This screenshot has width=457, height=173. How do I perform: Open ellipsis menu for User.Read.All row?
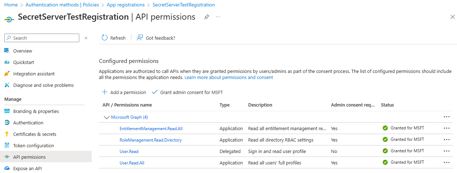click(x=446, y=163)
